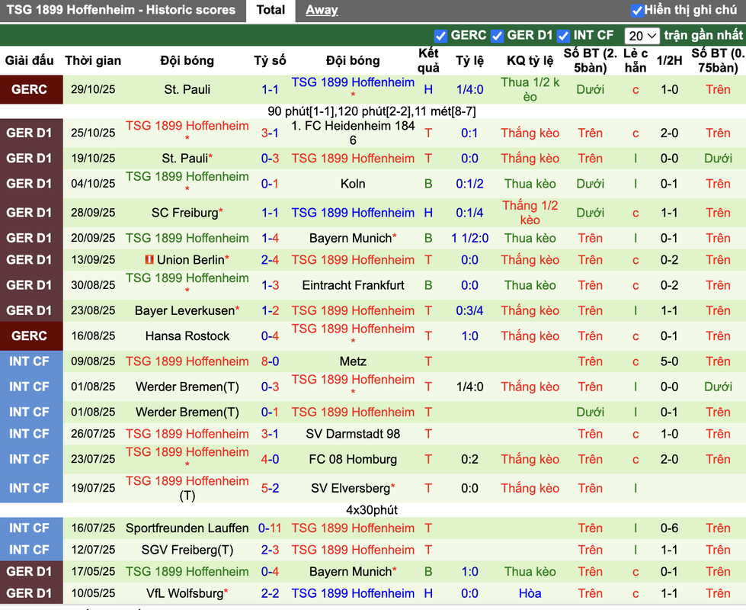Click the 2-2 score at VfL Wolfsburg

270,593
